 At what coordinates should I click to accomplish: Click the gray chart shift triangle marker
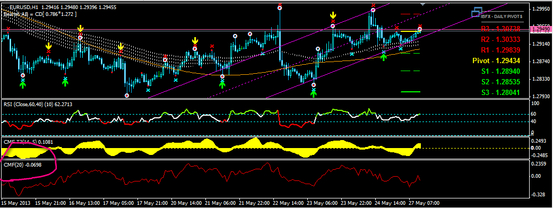pyautogui.click(x=423, y=4)
